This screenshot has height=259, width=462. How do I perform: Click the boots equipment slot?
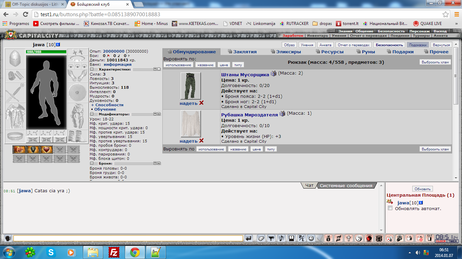tap(77, 136)
